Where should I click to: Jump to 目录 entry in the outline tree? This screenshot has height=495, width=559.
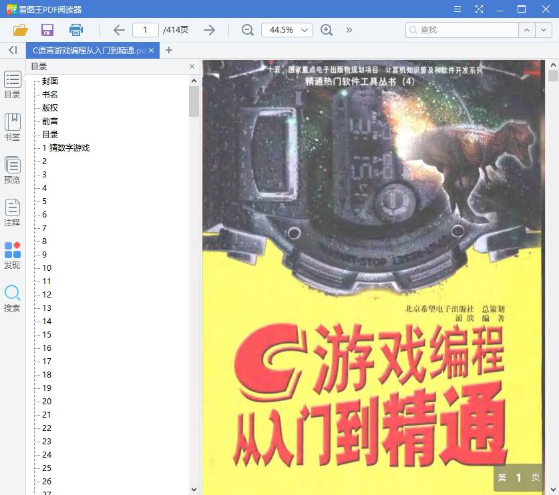click(x=50, y=135)
